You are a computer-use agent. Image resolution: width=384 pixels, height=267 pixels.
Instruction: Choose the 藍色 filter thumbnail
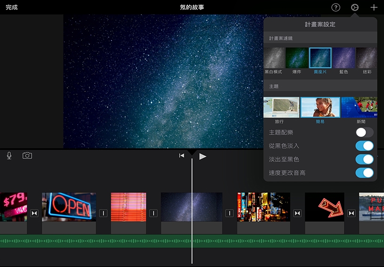344,58
